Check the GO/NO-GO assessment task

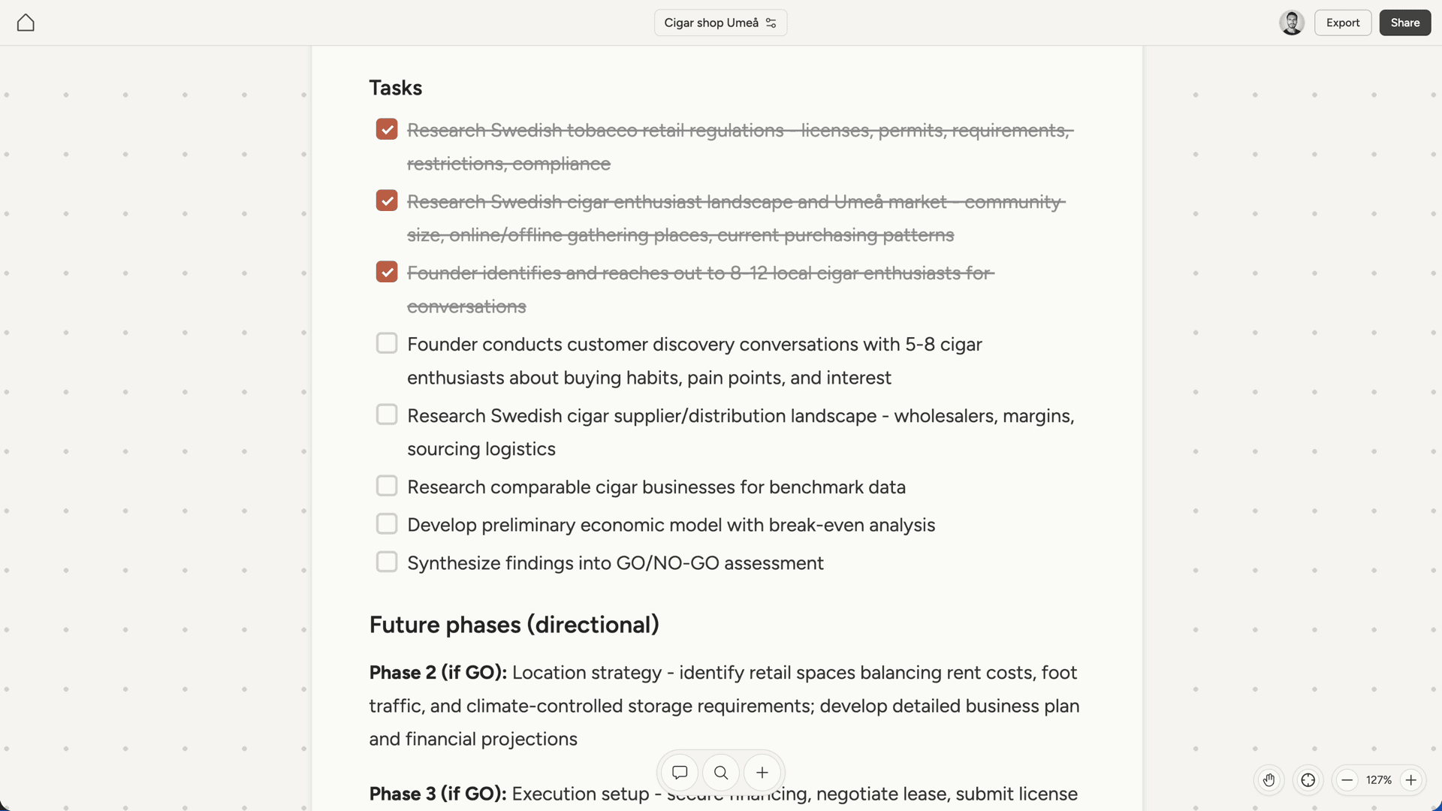coord(387,562)
